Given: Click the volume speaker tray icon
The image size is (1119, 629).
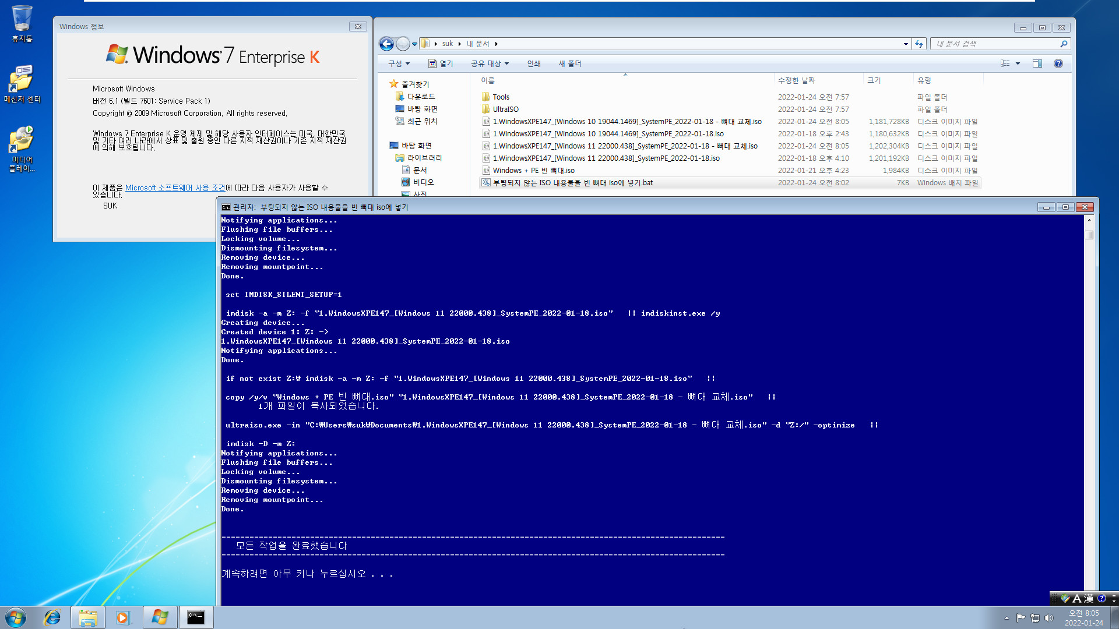Looking at the screenshot, I should [1049, 618].
